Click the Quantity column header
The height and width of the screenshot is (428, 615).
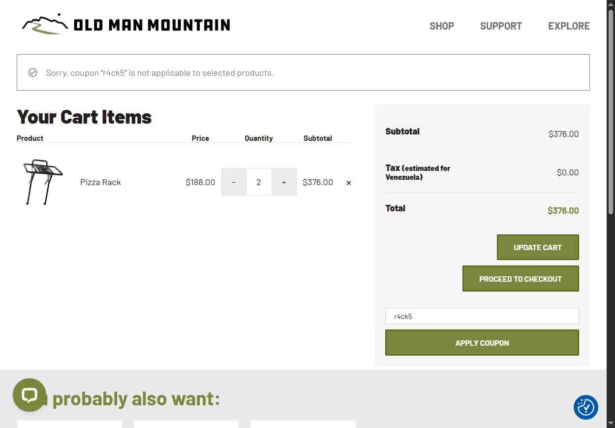coord(259,138)
